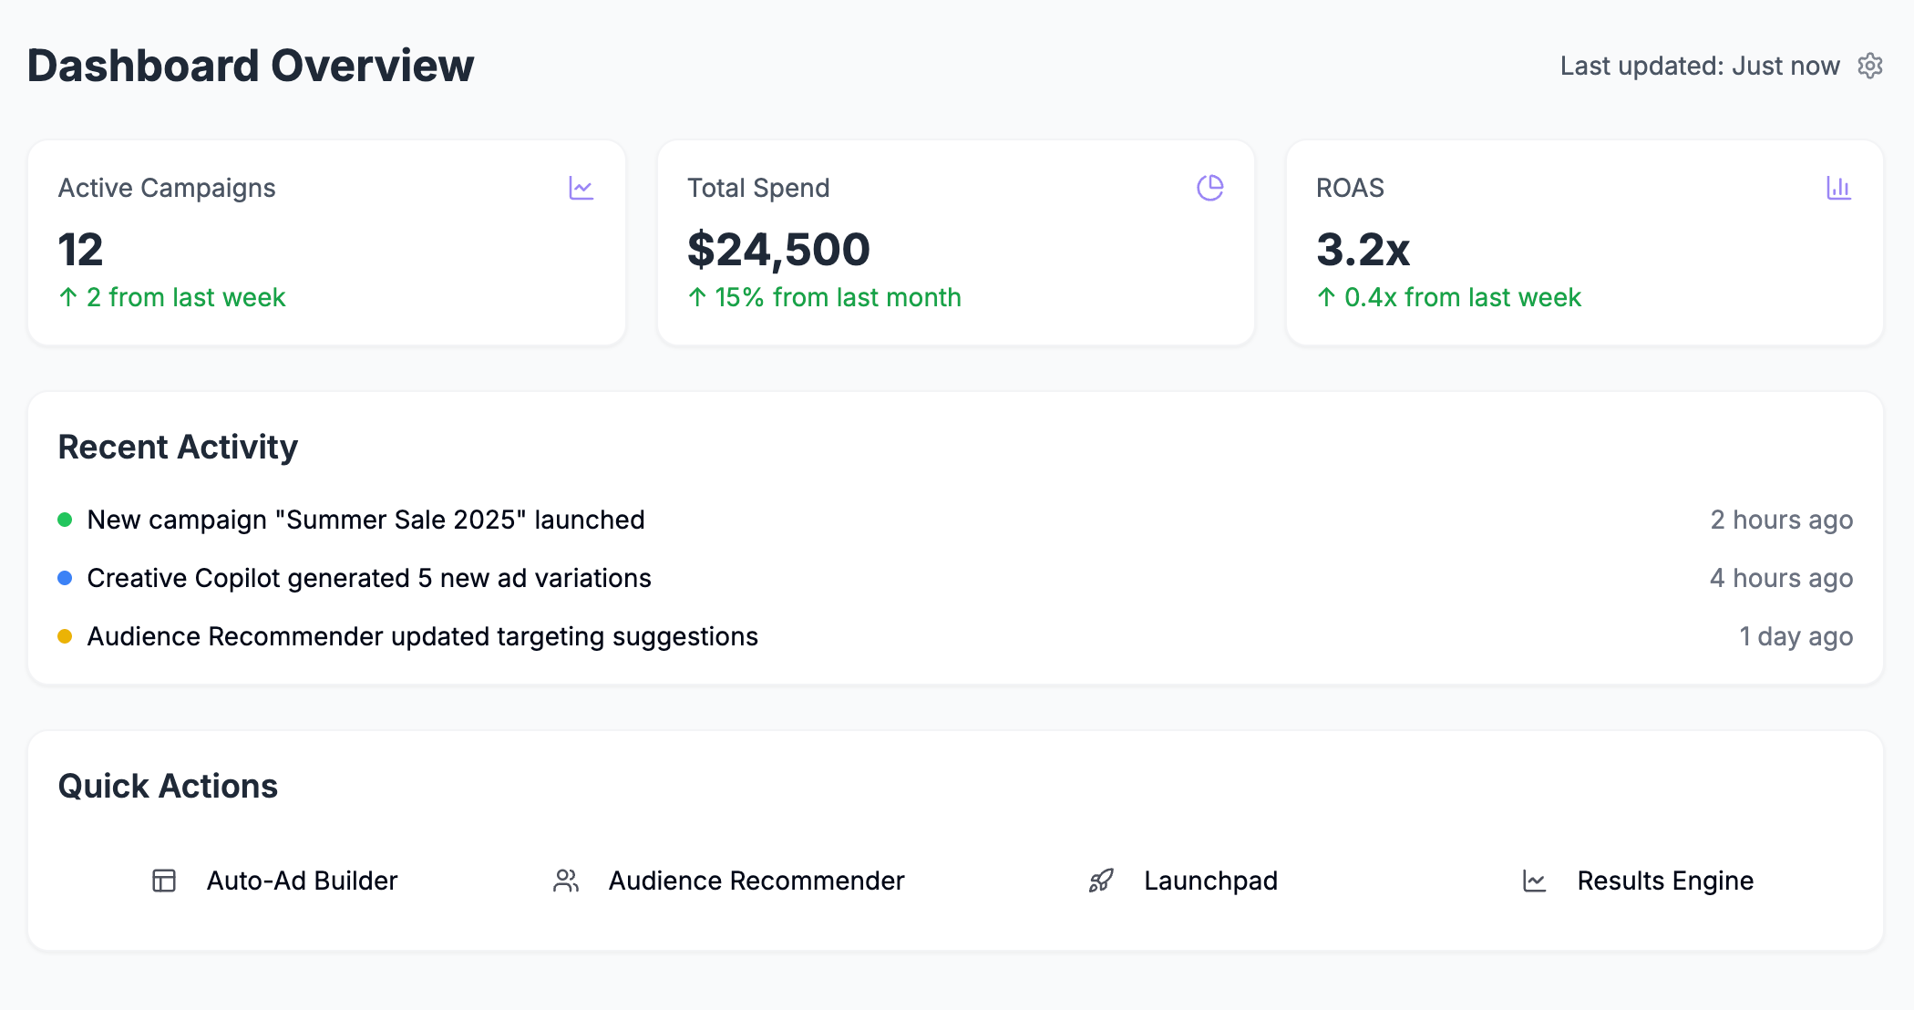The image size is (1914, 1010).
Task: Launch the Launchpad quick action
Action: click(1210, 881)
